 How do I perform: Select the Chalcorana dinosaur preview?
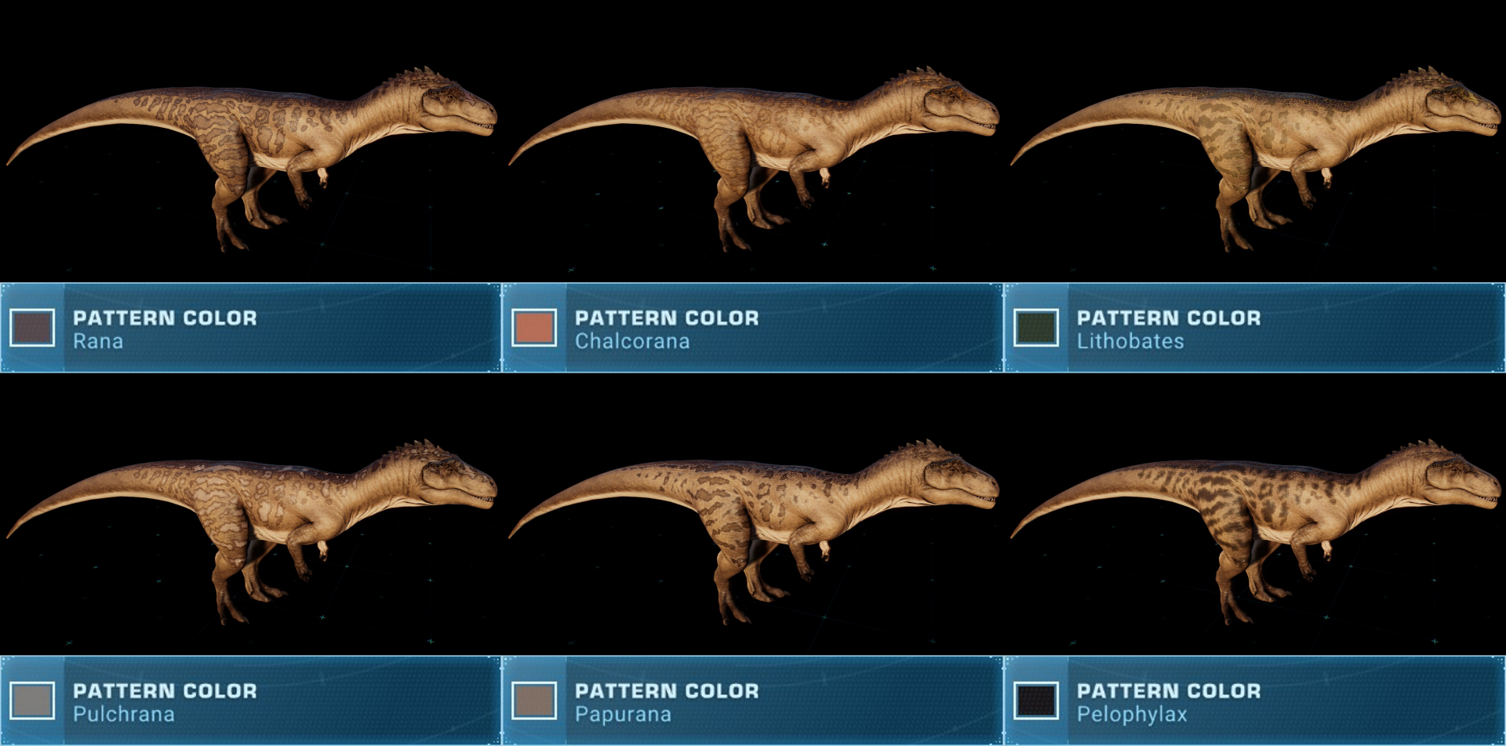click(x=753, y=158)
